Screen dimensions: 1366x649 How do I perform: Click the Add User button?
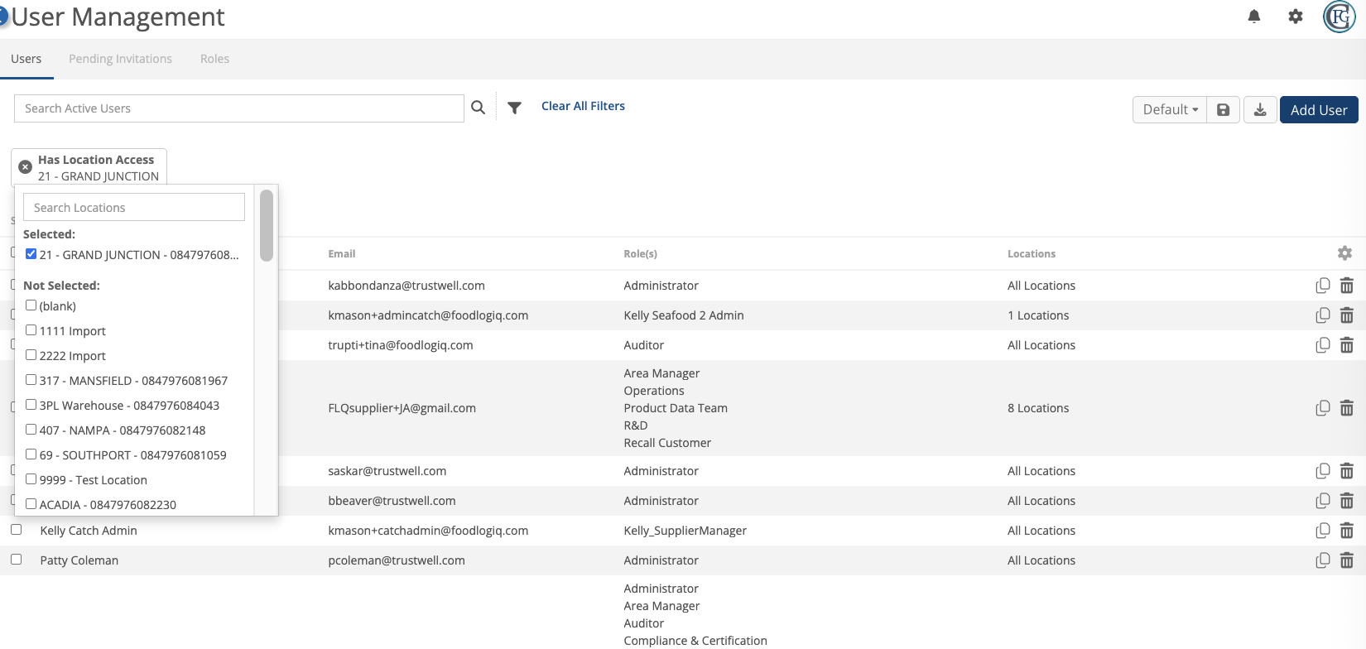click(x=1319, y=109)
